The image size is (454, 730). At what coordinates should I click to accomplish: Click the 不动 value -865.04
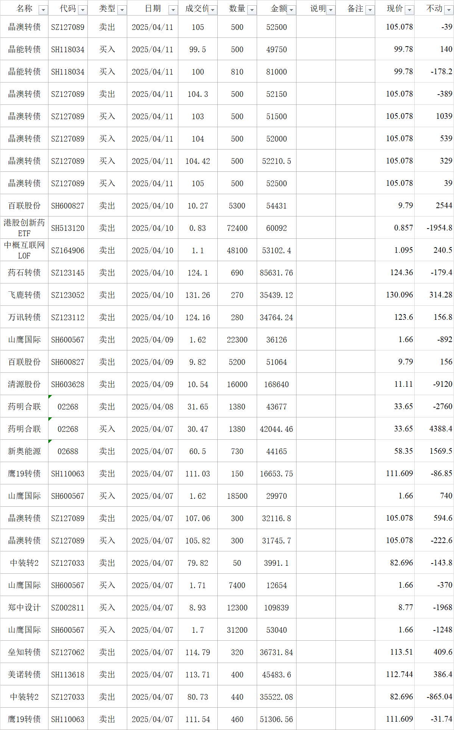click(x=434, y=697)
